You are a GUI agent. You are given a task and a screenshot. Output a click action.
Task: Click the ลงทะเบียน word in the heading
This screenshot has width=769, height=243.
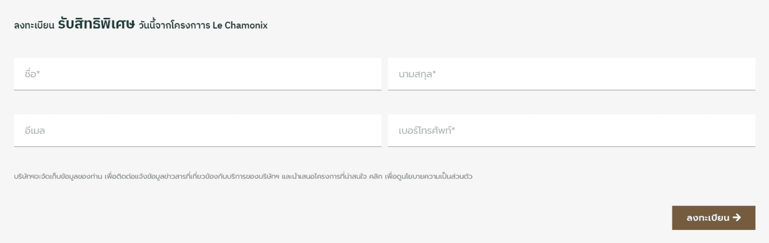[x=34, y=26]
